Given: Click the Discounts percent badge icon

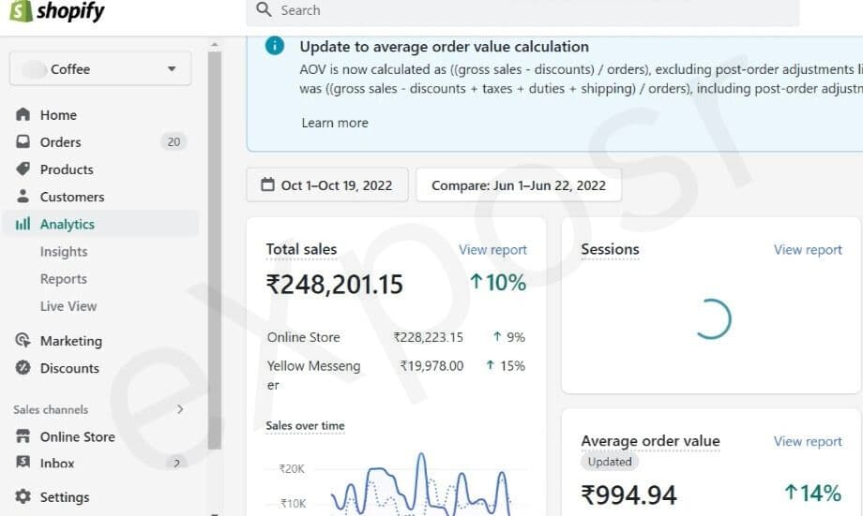Looking at the screenshot, I should [x=23, y=367].
